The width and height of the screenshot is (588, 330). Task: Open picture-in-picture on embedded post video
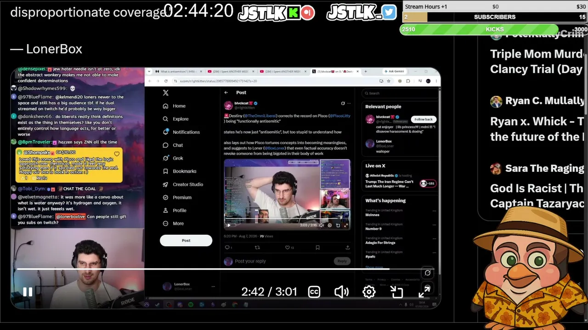click(338, 225)
